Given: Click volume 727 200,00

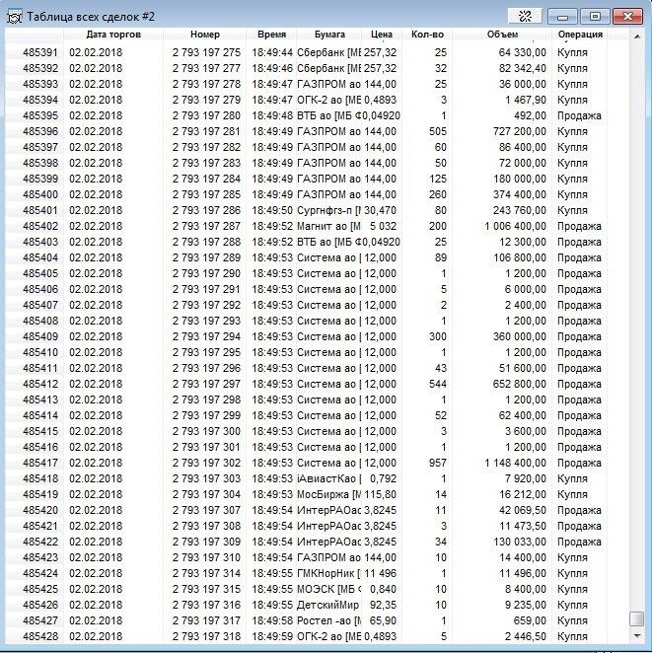Looking at the screenshot, I should (x=519, y=132).
